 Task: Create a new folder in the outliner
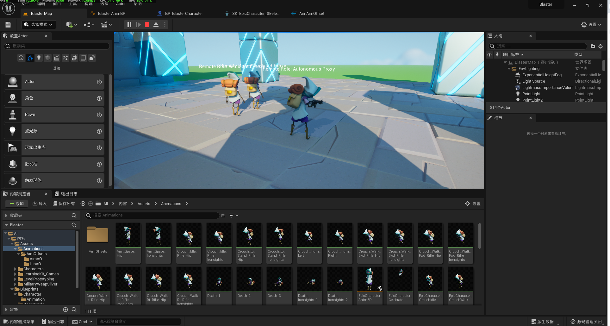click(593, 46)
